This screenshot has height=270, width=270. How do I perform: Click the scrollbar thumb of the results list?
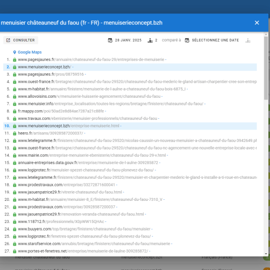point(266,68)
